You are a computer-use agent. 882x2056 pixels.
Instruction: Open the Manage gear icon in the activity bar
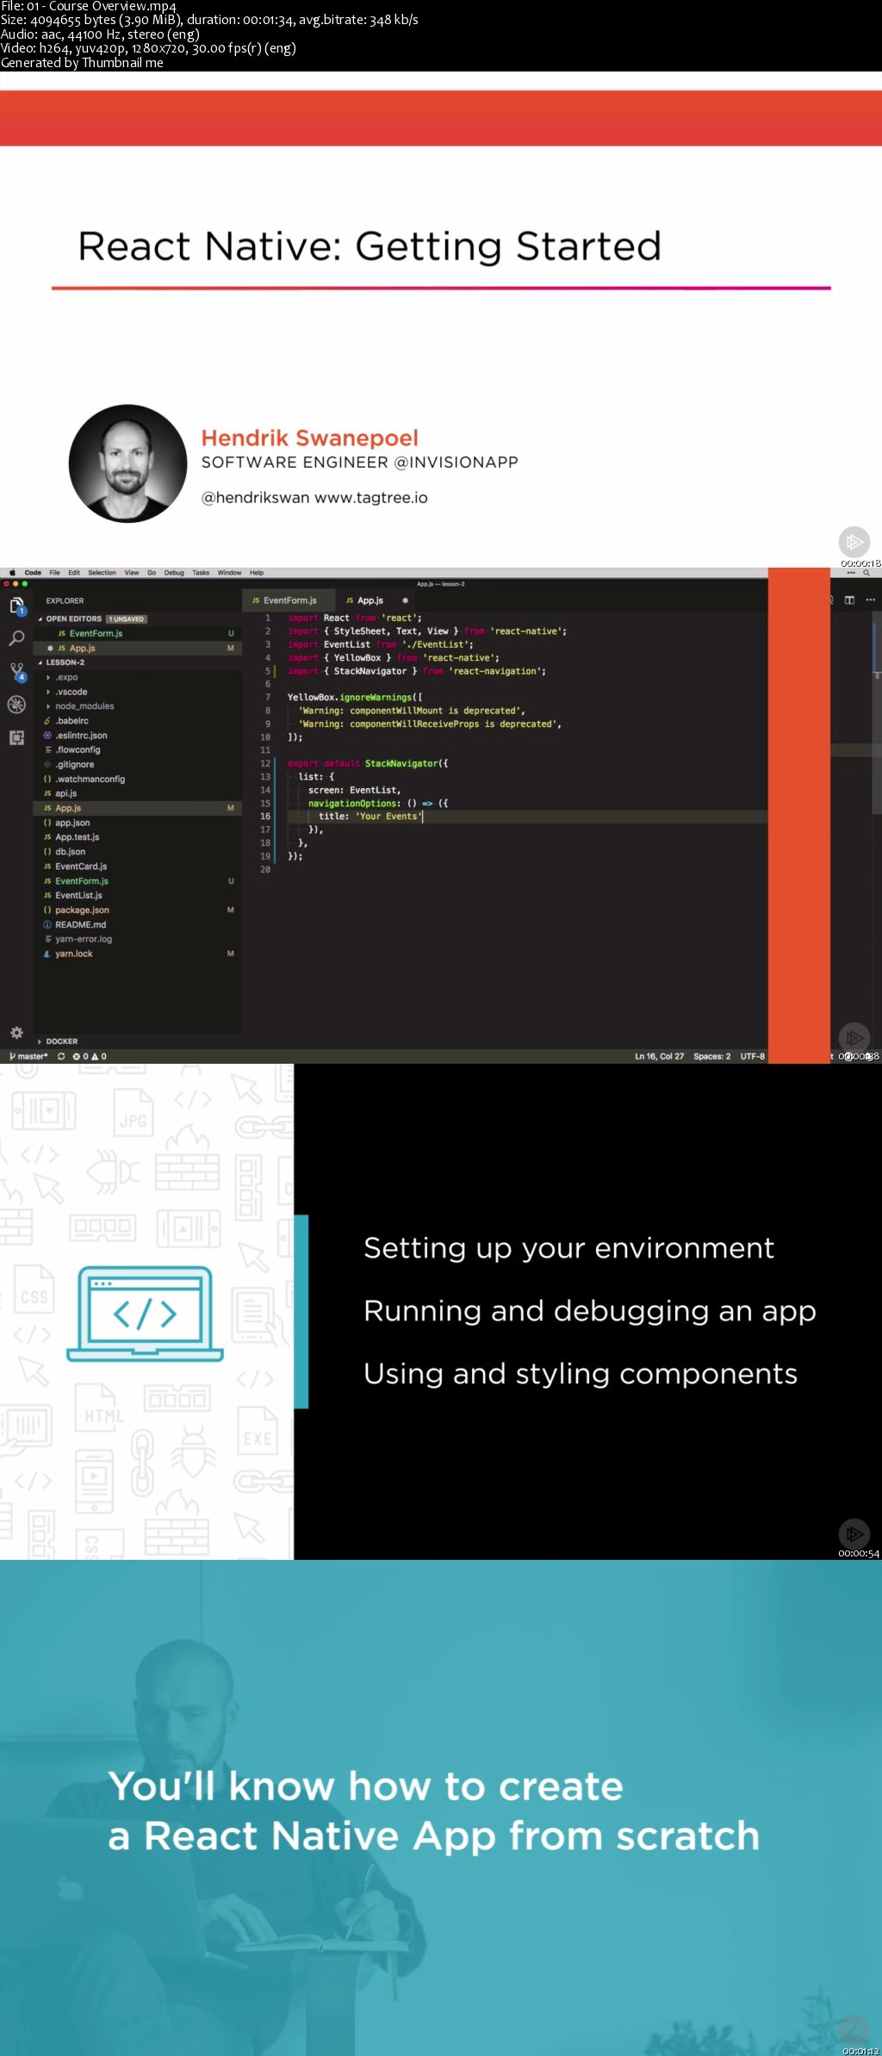tap(16, 1032)
